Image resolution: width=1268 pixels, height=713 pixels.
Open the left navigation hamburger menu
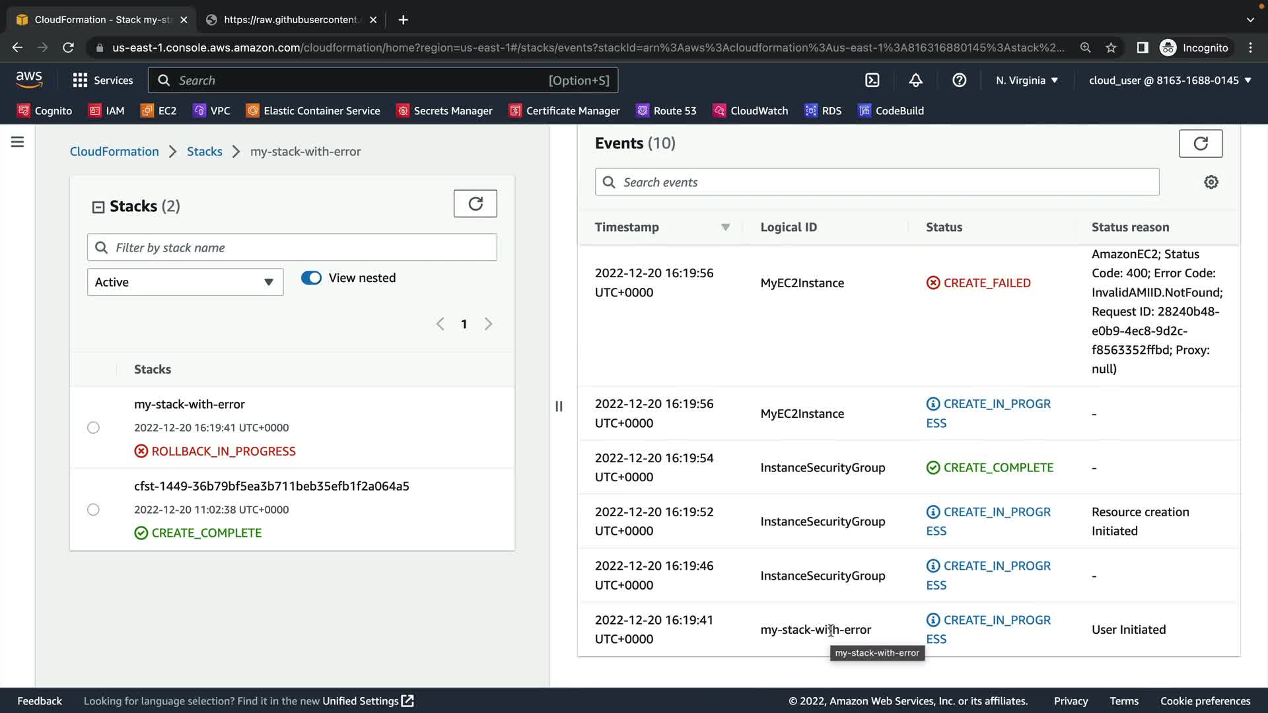(18, 142)
